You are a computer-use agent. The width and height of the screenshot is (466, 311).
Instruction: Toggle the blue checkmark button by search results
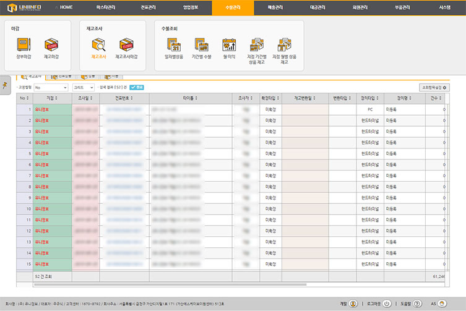pyautogui.click(x=137, y=87)
